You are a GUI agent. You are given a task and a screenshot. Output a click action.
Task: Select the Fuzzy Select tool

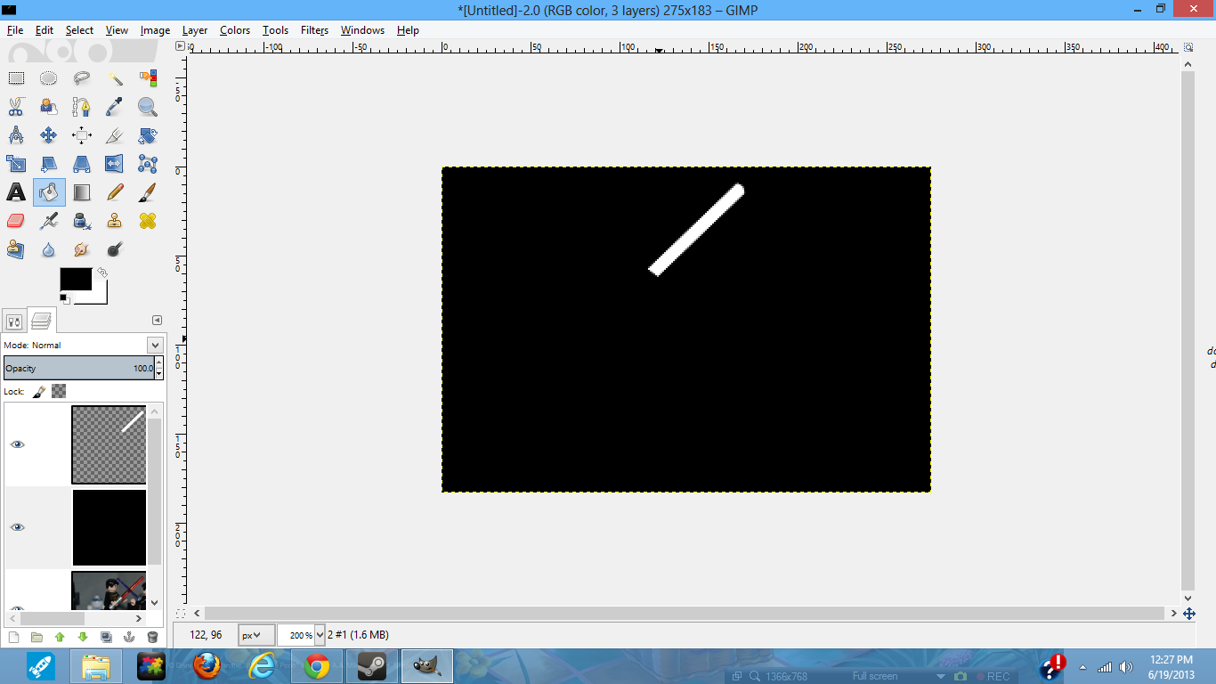(x=114, y=77)
